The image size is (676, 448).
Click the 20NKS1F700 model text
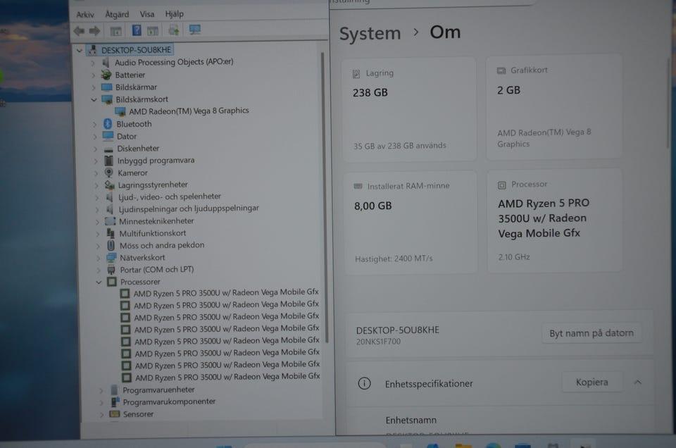click(378, 342)
